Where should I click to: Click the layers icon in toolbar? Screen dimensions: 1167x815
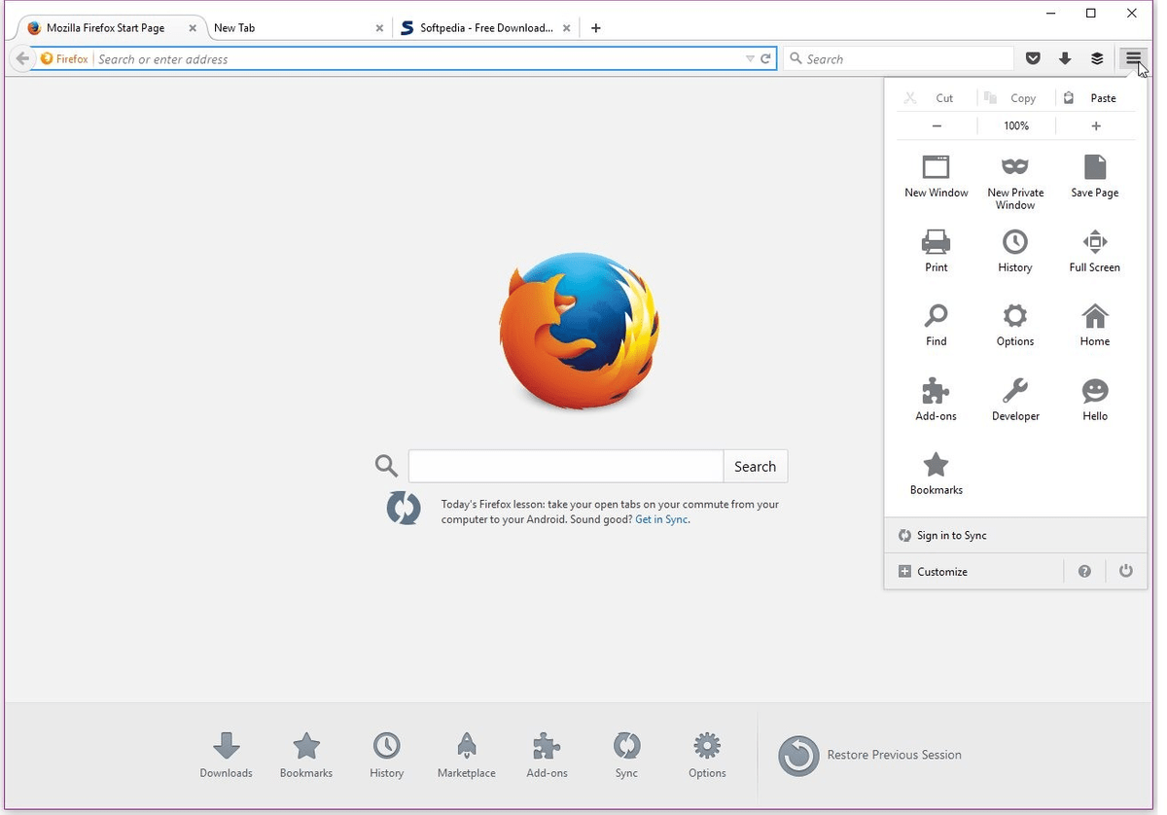(1097, 58)
